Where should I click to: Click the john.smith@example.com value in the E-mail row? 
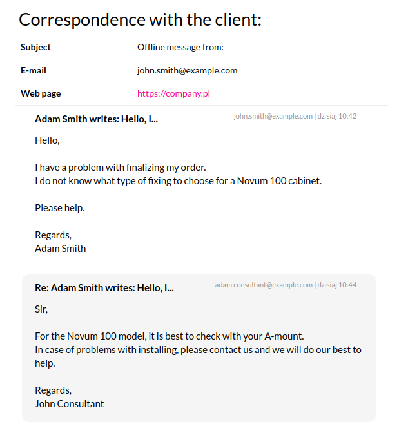187,70
